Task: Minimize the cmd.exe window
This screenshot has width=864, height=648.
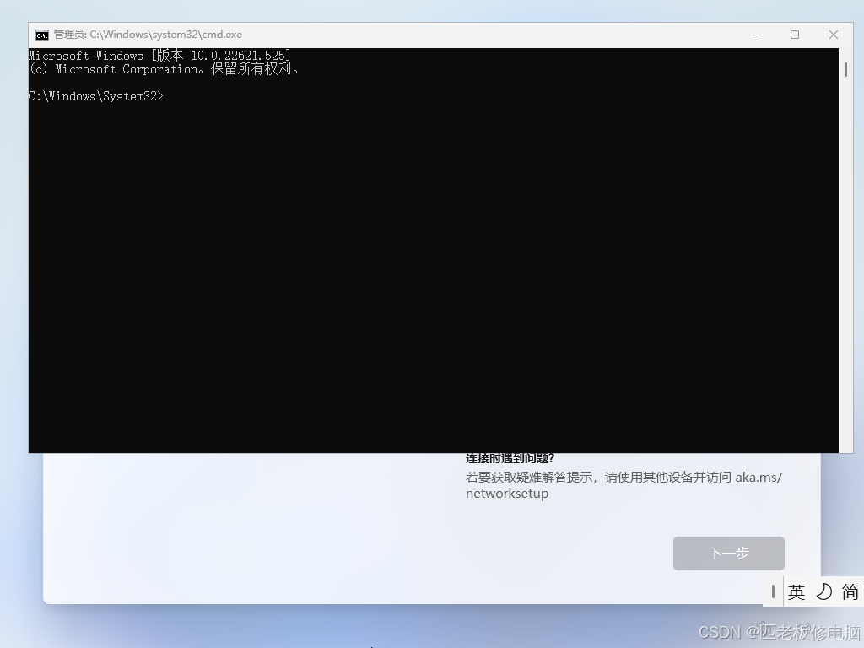Action: 757,35
